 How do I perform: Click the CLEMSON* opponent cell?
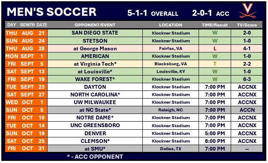(x=95, y=141)
